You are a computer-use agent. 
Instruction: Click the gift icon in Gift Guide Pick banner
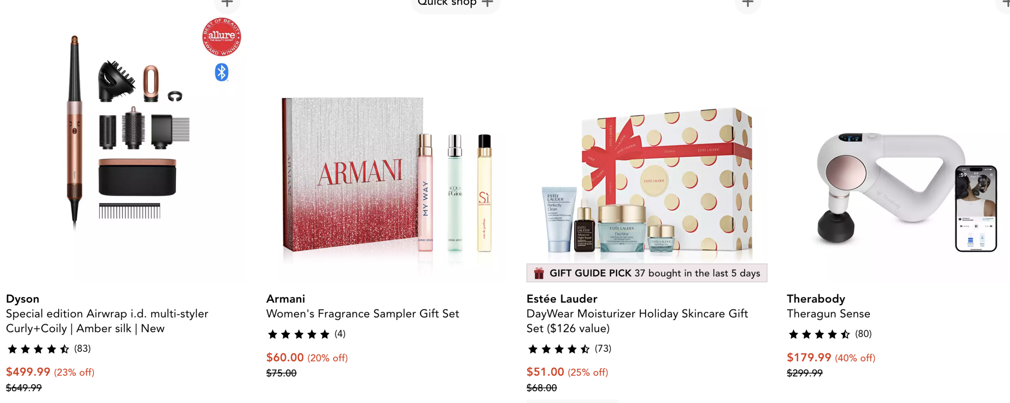(x=539, y=273)
